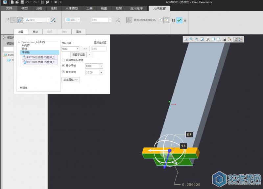Image resolution: width=263 pixels, height=189 pixels.
Task: Switch to the 工具 ribbon tab
Action: (89, 9)
